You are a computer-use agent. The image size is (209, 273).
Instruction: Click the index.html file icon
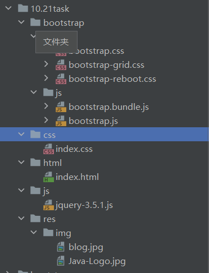[48, 177]
